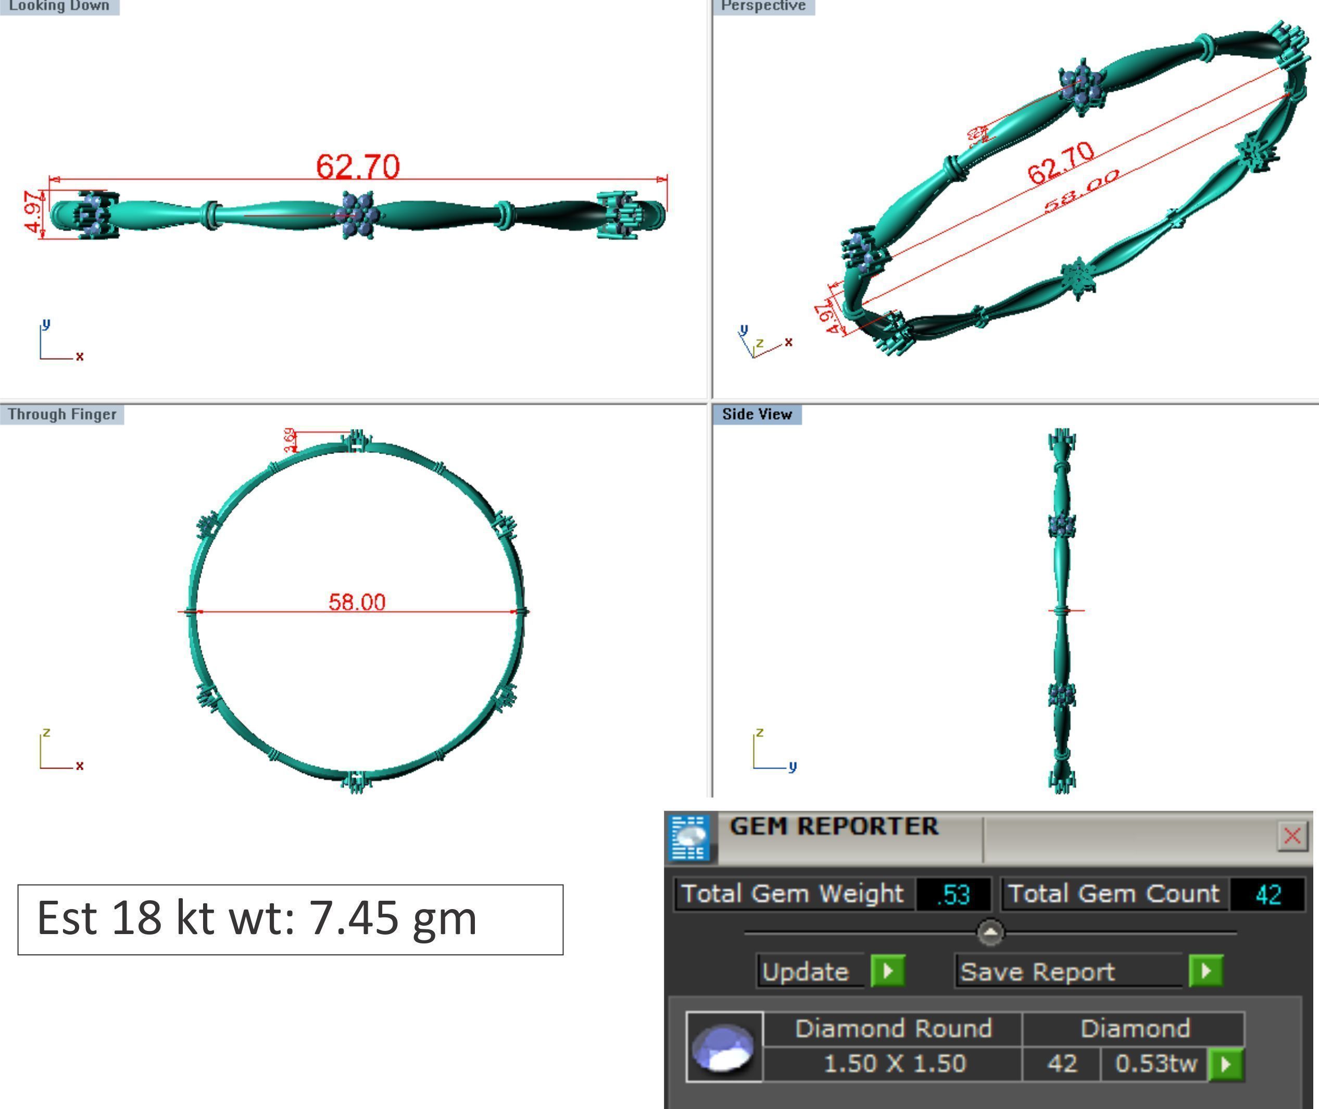1319x1109 pixels.
Task: Click the Diamond Round cell
Action: [893, 1029]
